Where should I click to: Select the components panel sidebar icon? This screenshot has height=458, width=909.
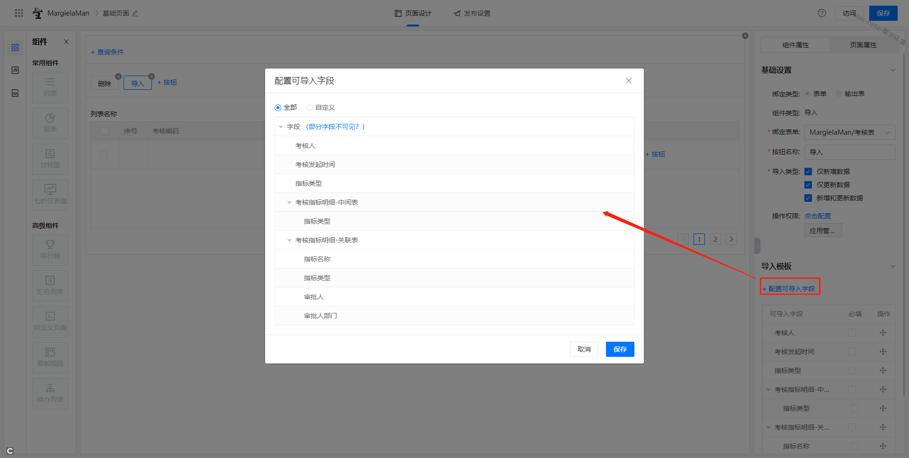point(15,48)
